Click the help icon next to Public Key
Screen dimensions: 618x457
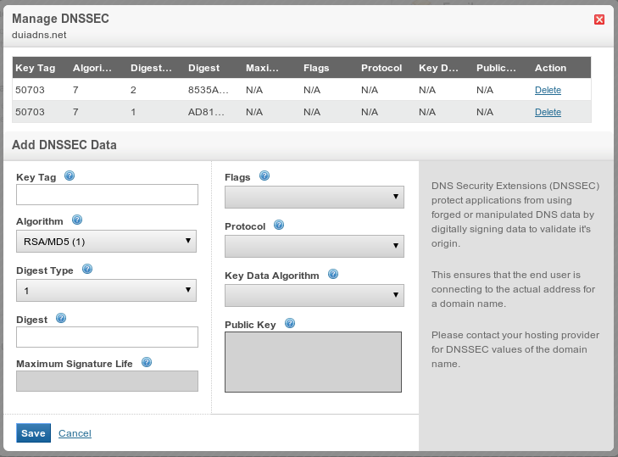point(290,323)
